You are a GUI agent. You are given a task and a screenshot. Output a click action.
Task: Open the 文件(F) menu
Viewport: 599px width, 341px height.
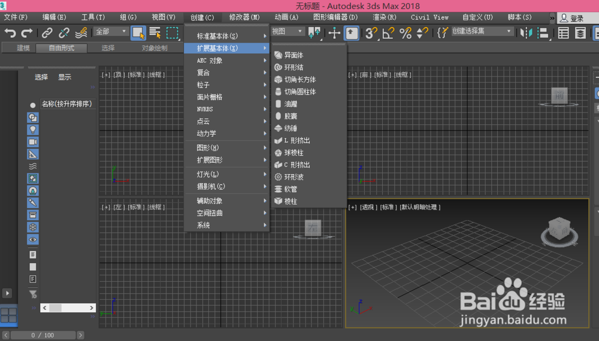tap(16, 17)
